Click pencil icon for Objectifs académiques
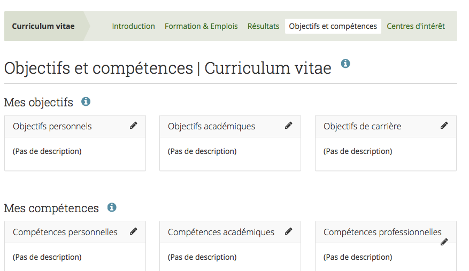Image resolution: width=469 pixels, height=271 pixels. point(288,126)
